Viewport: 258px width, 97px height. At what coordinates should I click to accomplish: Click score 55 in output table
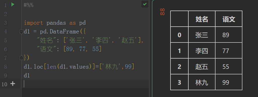229,67
